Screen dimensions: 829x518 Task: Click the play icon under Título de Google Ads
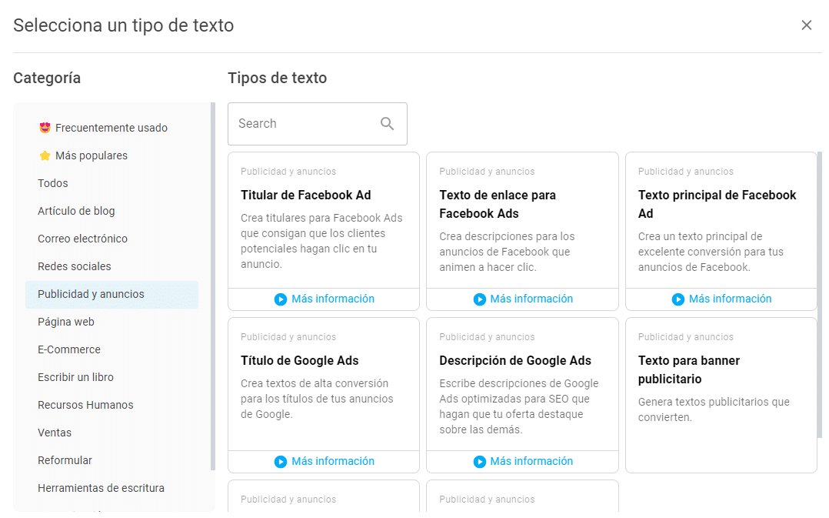281,461
